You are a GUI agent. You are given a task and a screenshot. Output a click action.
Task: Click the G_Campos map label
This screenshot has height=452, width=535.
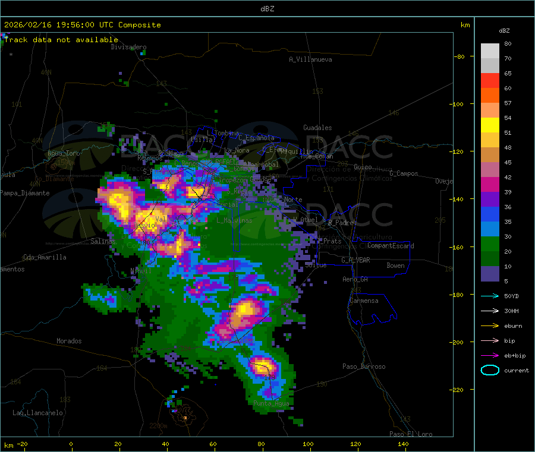tap(404, 173)
